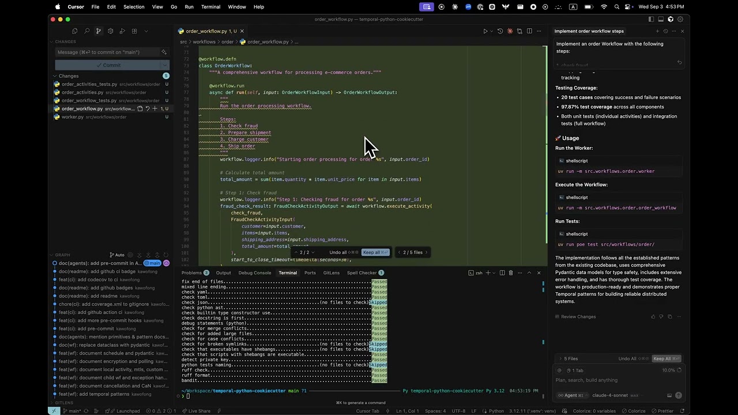Open Cursor settings gear icon
The height and width of the screenshot is (415, 738).
coord(680,19)
